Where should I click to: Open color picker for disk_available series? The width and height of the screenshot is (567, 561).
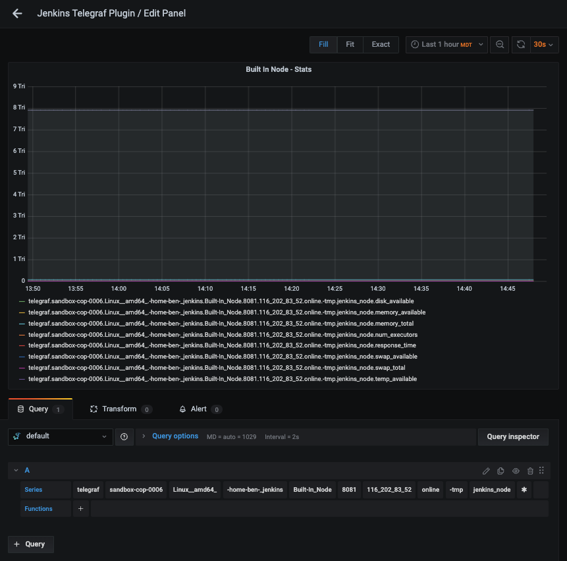coord(22,301)
